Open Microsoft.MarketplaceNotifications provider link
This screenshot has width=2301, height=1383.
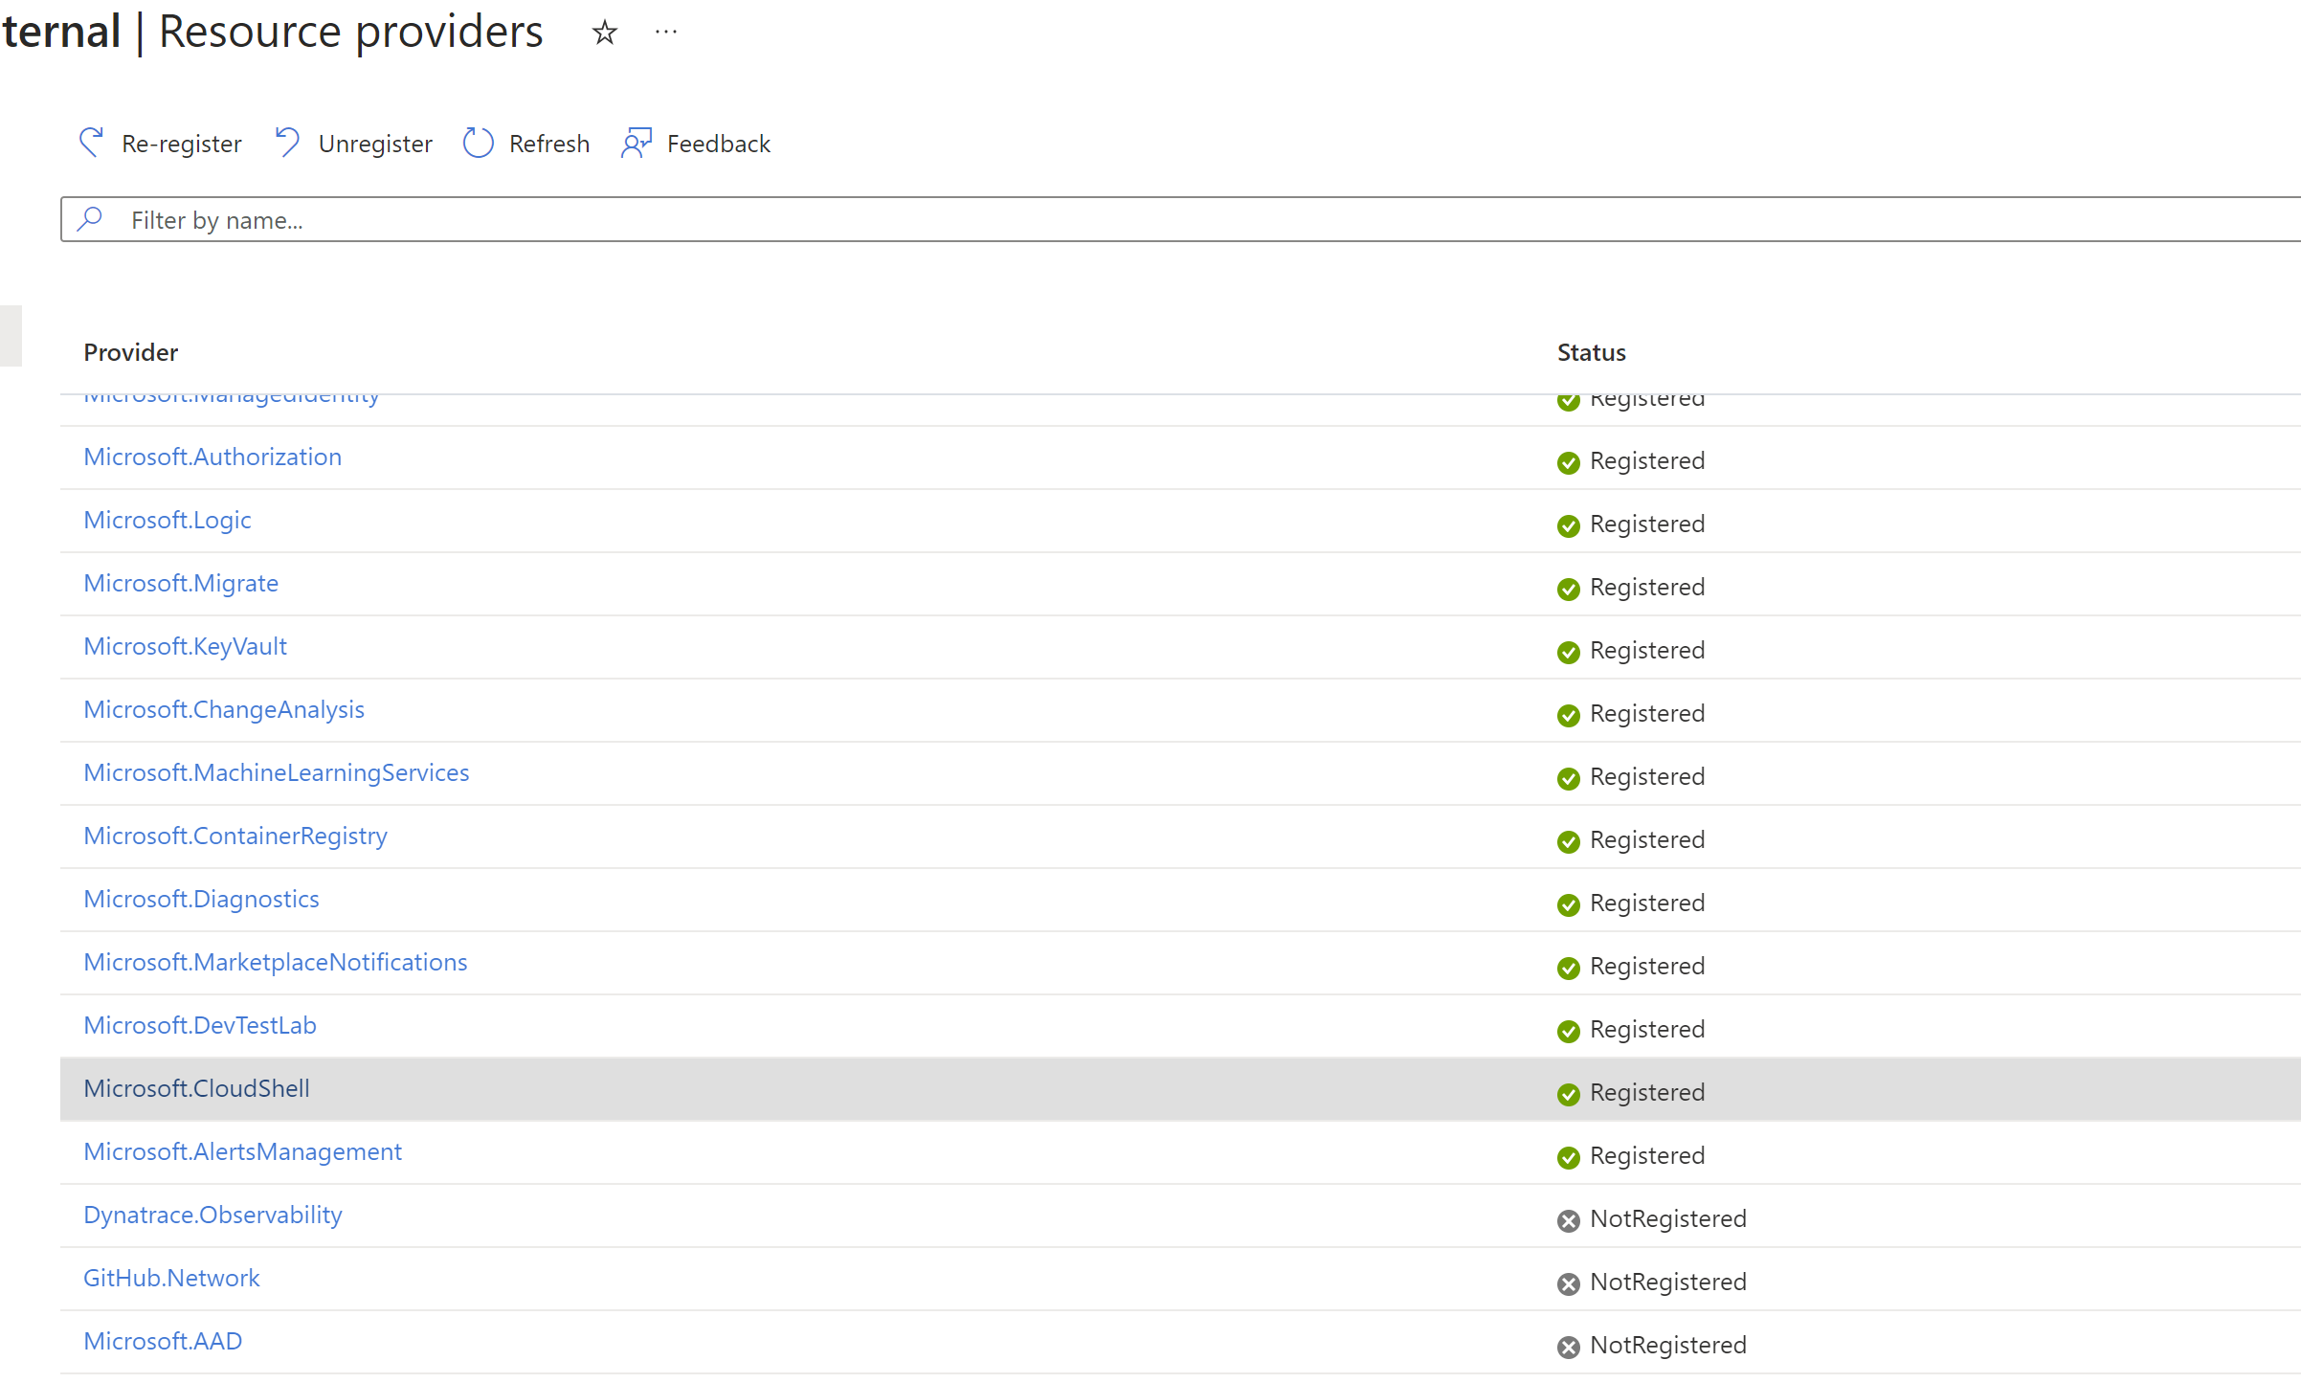coord(276,962)
